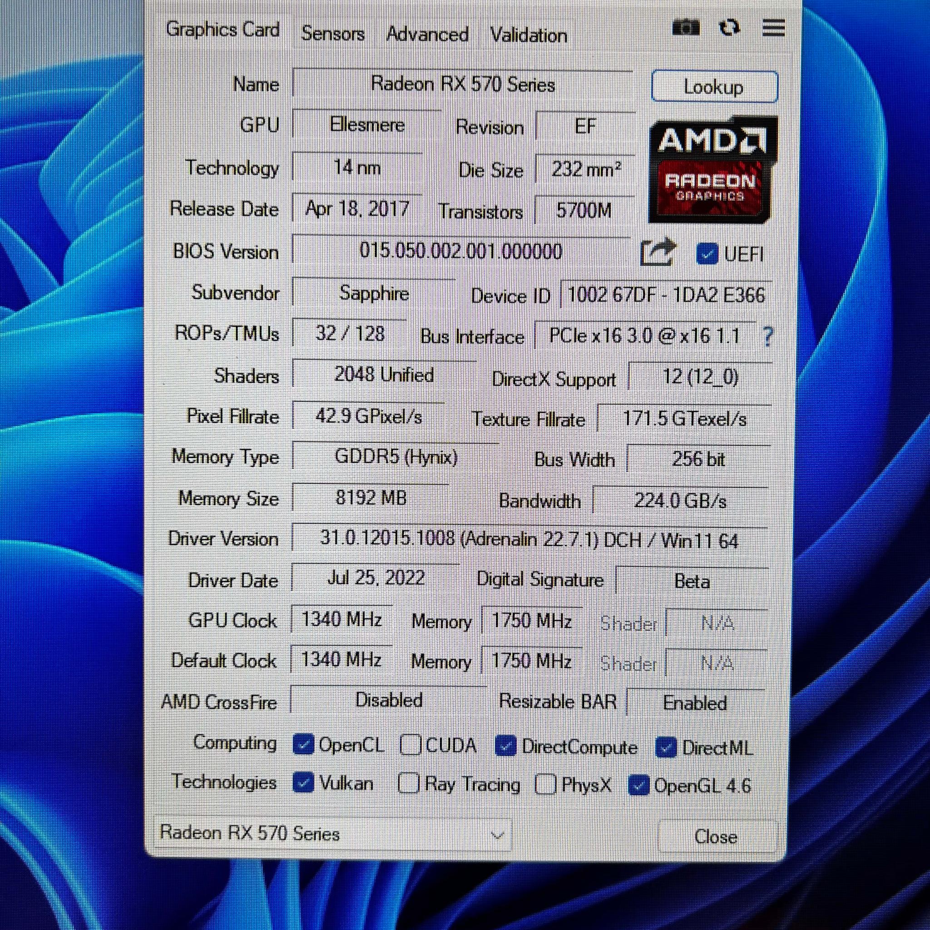Switch to the Graphics Card tab
The width and height of the screenshot is (930, 930).
[x=223, y=30]
